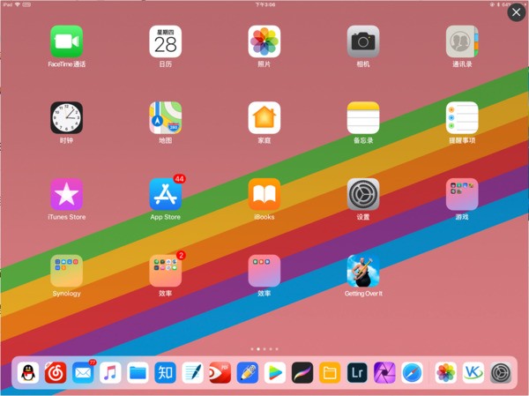Launch the Maps (地图) app
529x396 pixels.
[x=166, y=117]
